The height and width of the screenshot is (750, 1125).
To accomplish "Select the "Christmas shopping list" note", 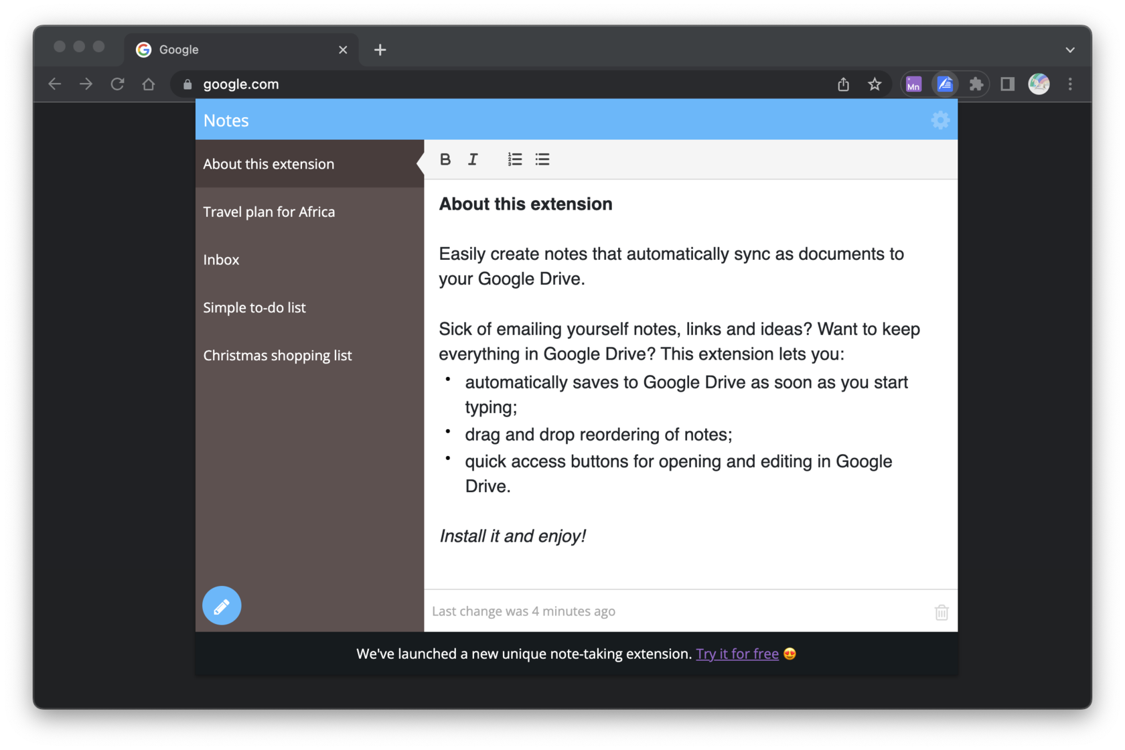I will (x=277, y=355).
